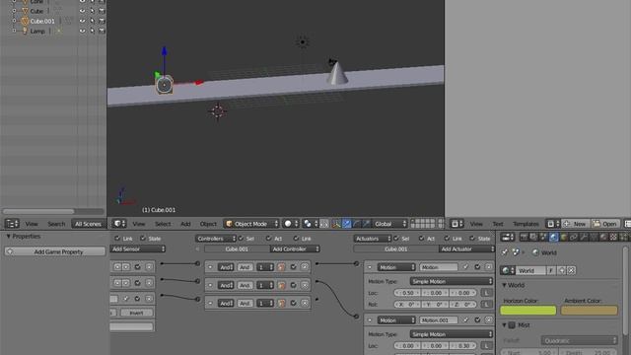Edit the second controller's And name field
The width and height of the screenshot is (631, 355).
pyautogui.click(x=245, y=285)
